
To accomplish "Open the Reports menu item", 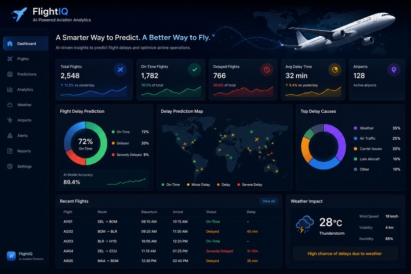I will click(25, 151).
